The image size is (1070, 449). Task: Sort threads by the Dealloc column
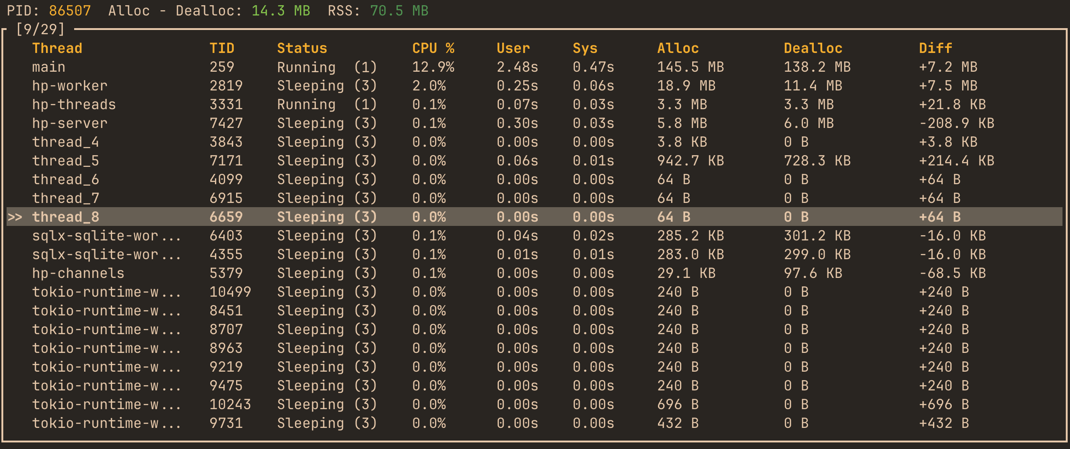[x=812, y=48]
